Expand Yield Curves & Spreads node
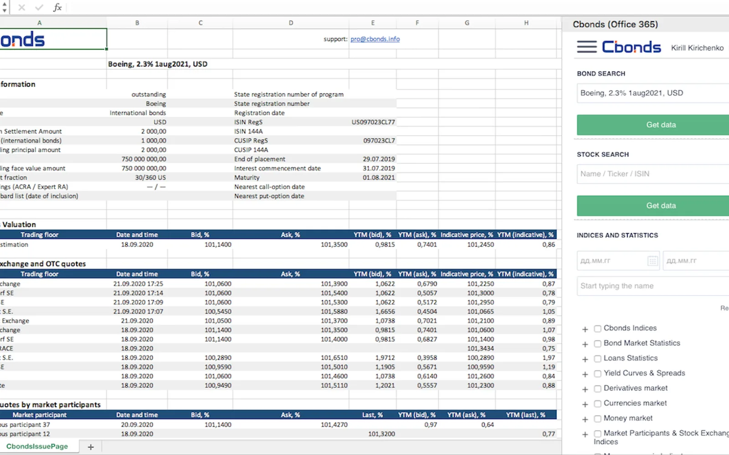 click(x=585, y=374)
